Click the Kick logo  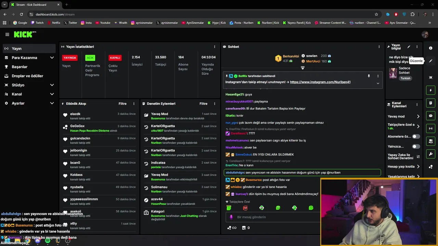click(25, 35)
